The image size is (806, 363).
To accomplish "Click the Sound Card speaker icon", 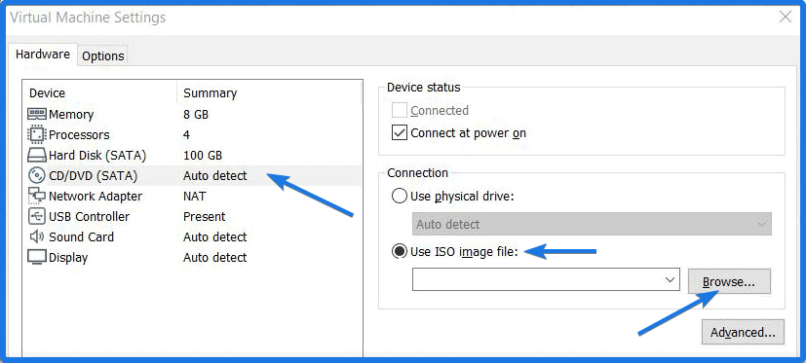I will click(37, 236).
